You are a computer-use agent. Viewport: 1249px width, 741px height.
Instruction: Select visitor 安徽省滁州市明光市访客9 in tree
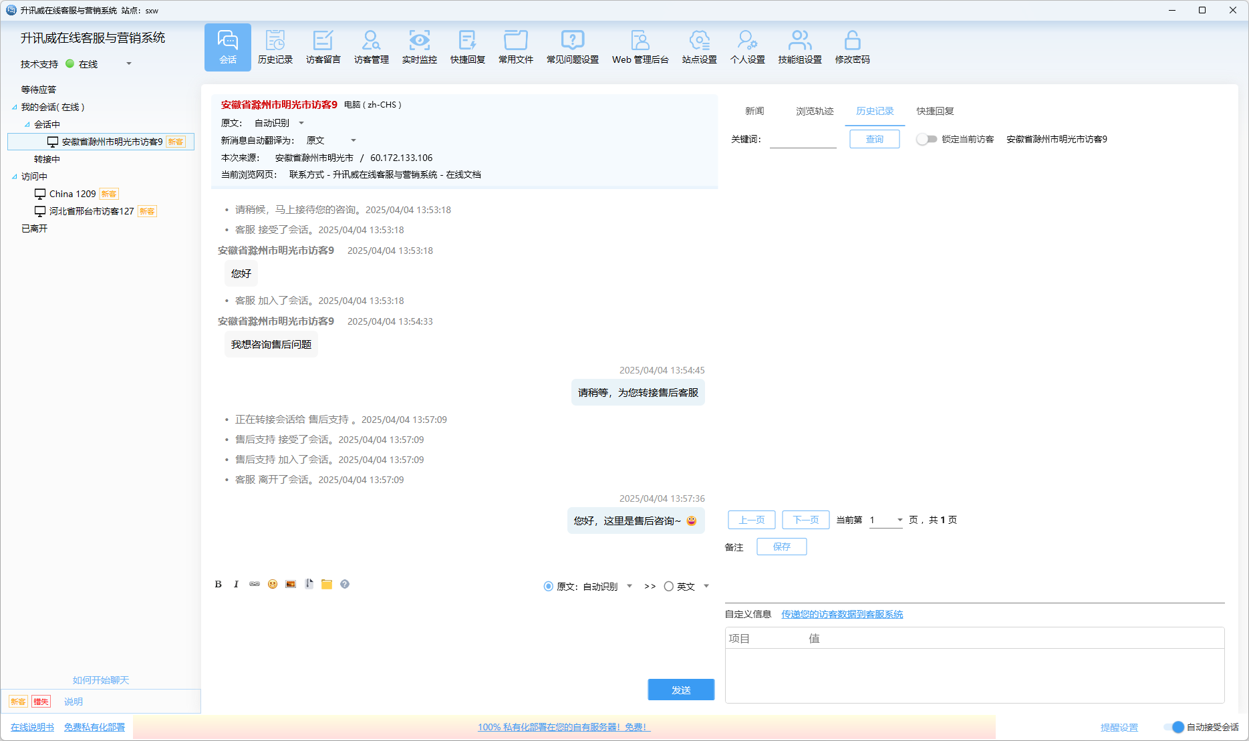tap(101, 142)
